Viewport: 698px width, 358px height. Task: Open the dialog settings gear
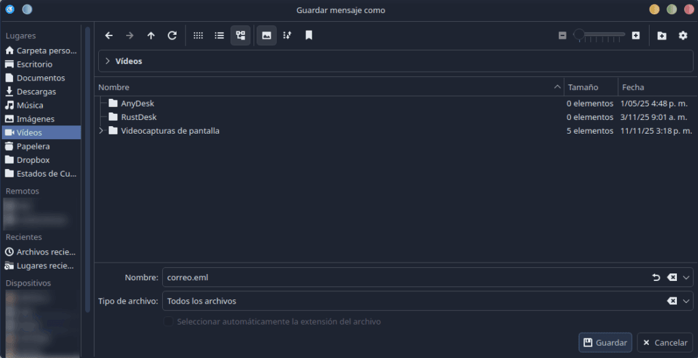click(x=682, y=35)
